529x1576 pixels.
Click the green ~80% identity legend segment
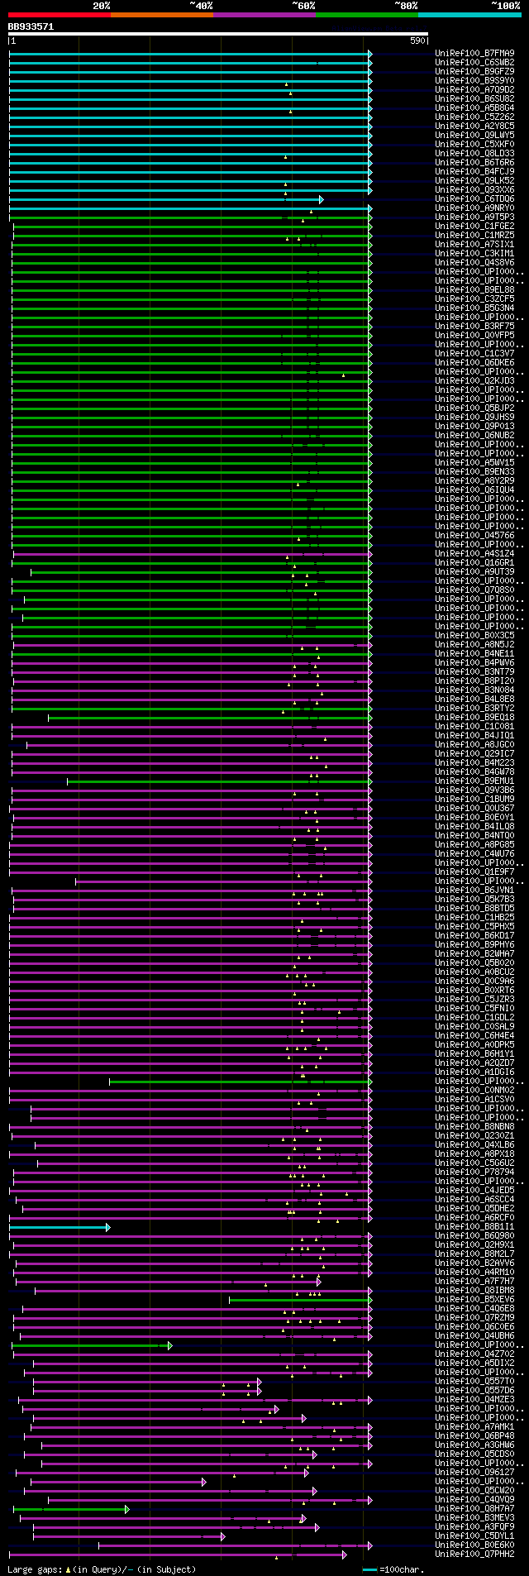click(367, 15)
